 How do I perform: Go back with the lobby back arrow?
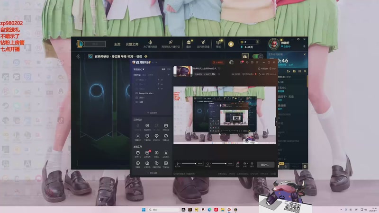(x=78, y=56)
